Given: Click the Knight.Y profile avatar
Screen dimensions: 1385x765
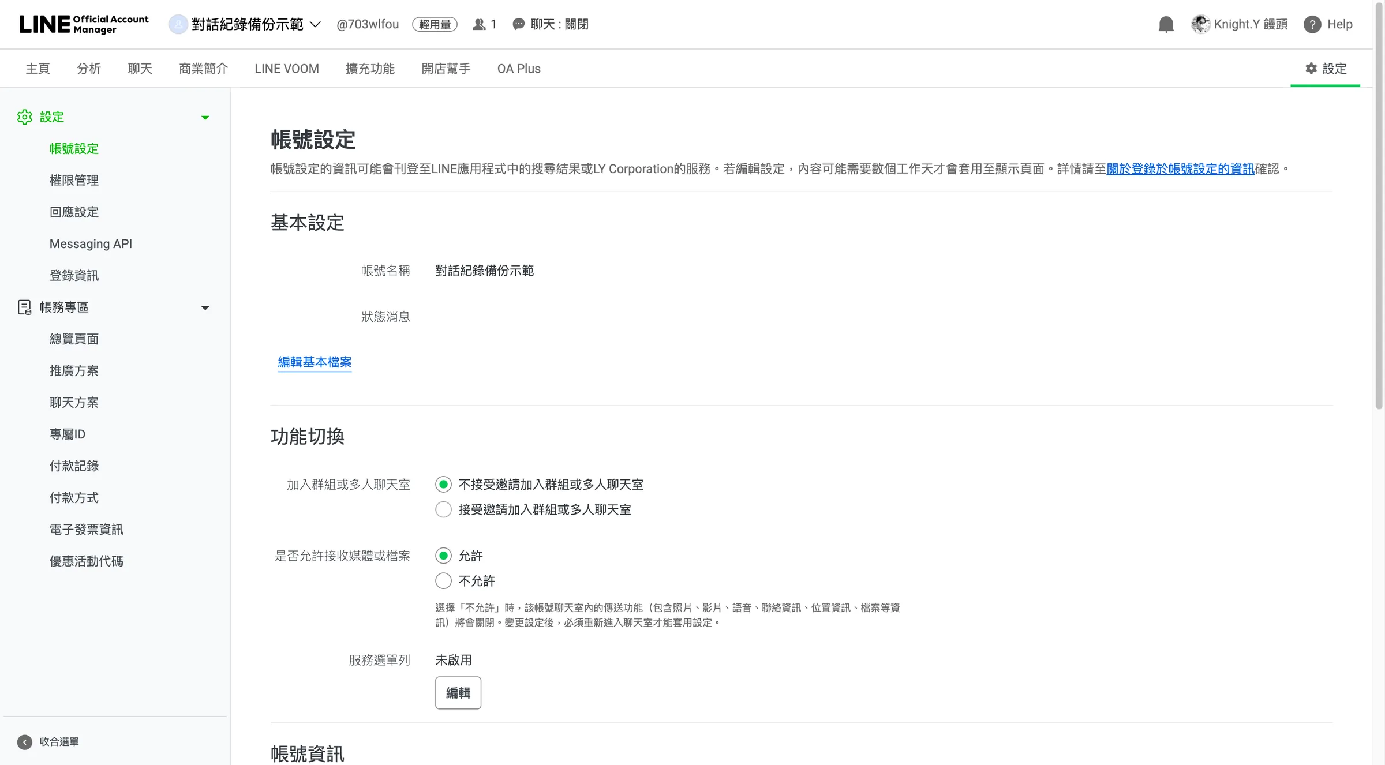Looking at the screenshot, I should tap(1200, 24).
